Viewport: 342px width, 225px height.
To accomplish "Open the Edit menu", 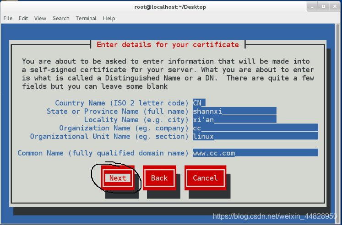I will point(23,18).
